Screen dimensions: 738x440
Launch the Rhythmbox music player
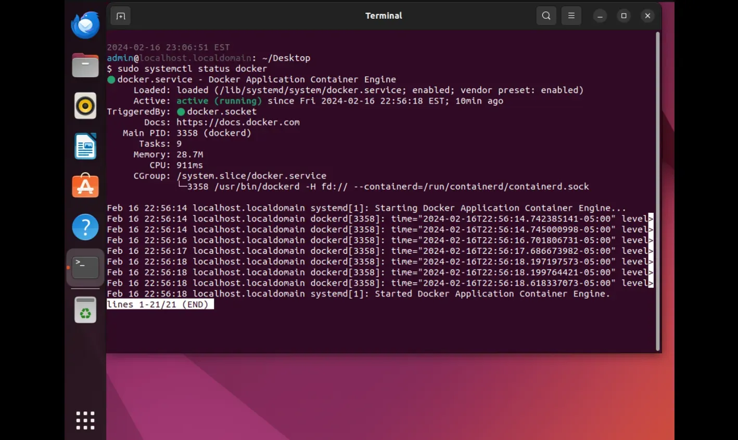[85, 106]
